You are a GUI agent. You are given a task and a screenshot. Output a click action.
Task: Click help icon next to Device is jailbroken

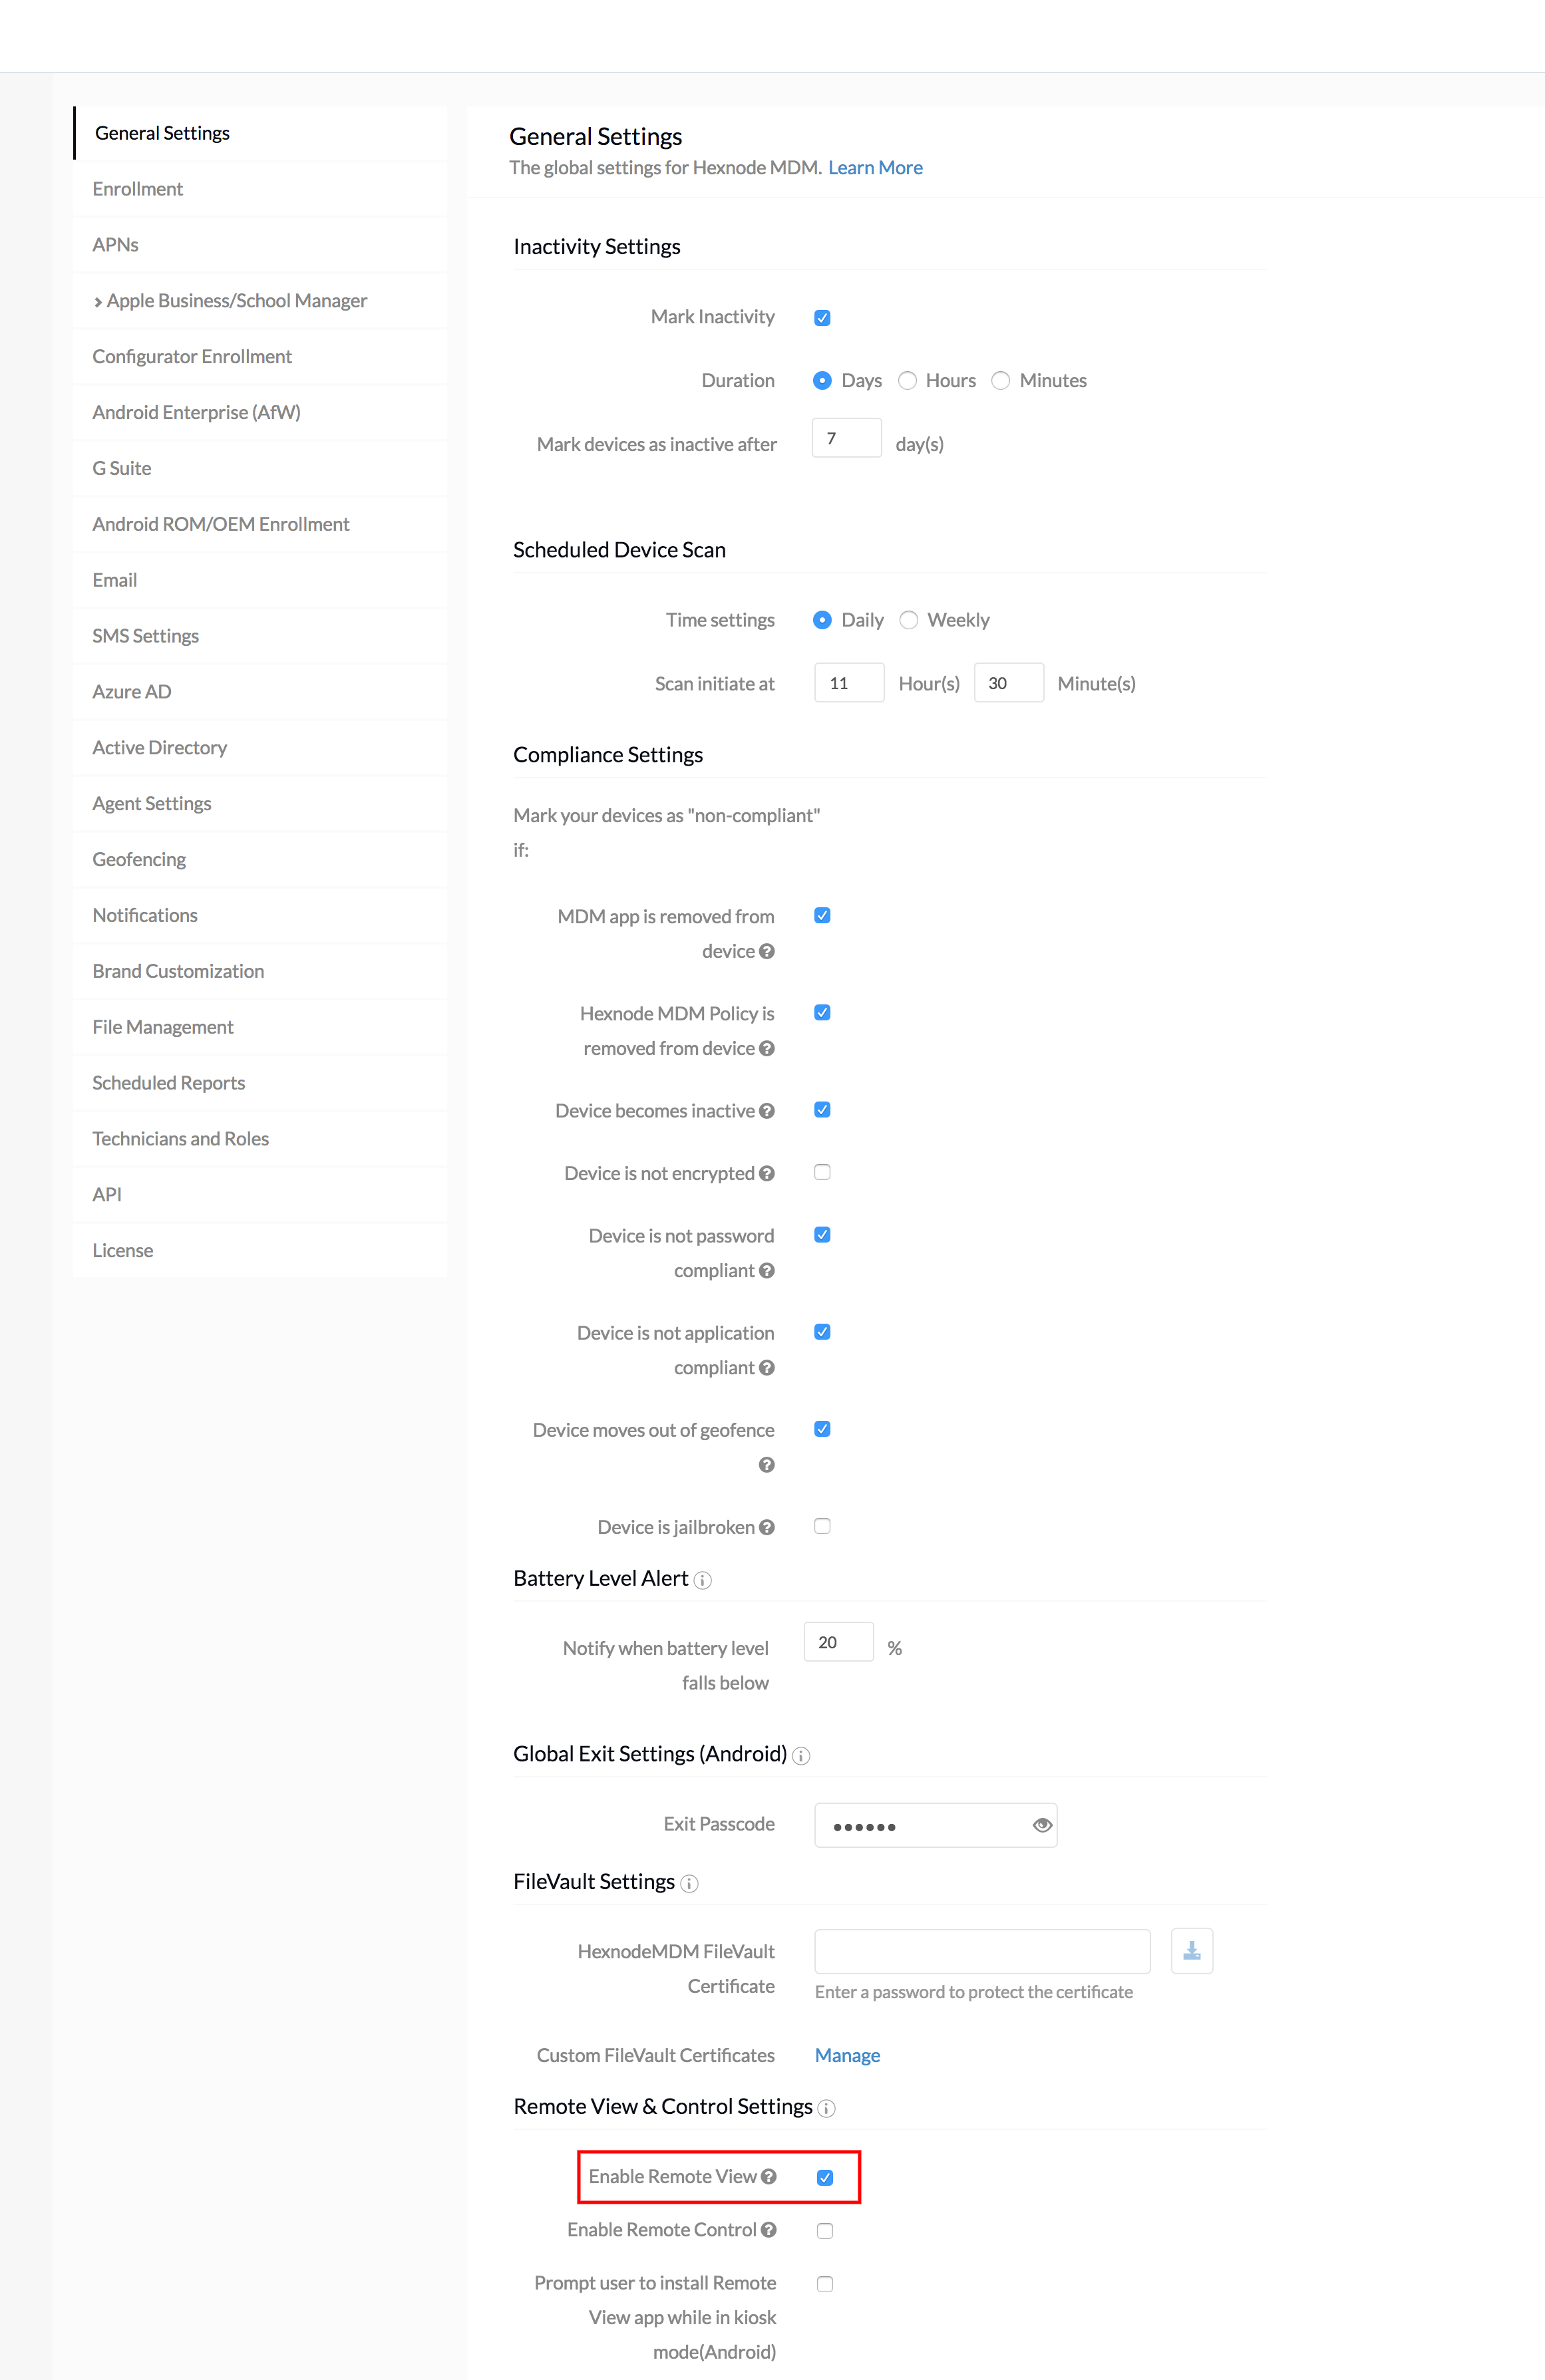tap(767, 1527)
